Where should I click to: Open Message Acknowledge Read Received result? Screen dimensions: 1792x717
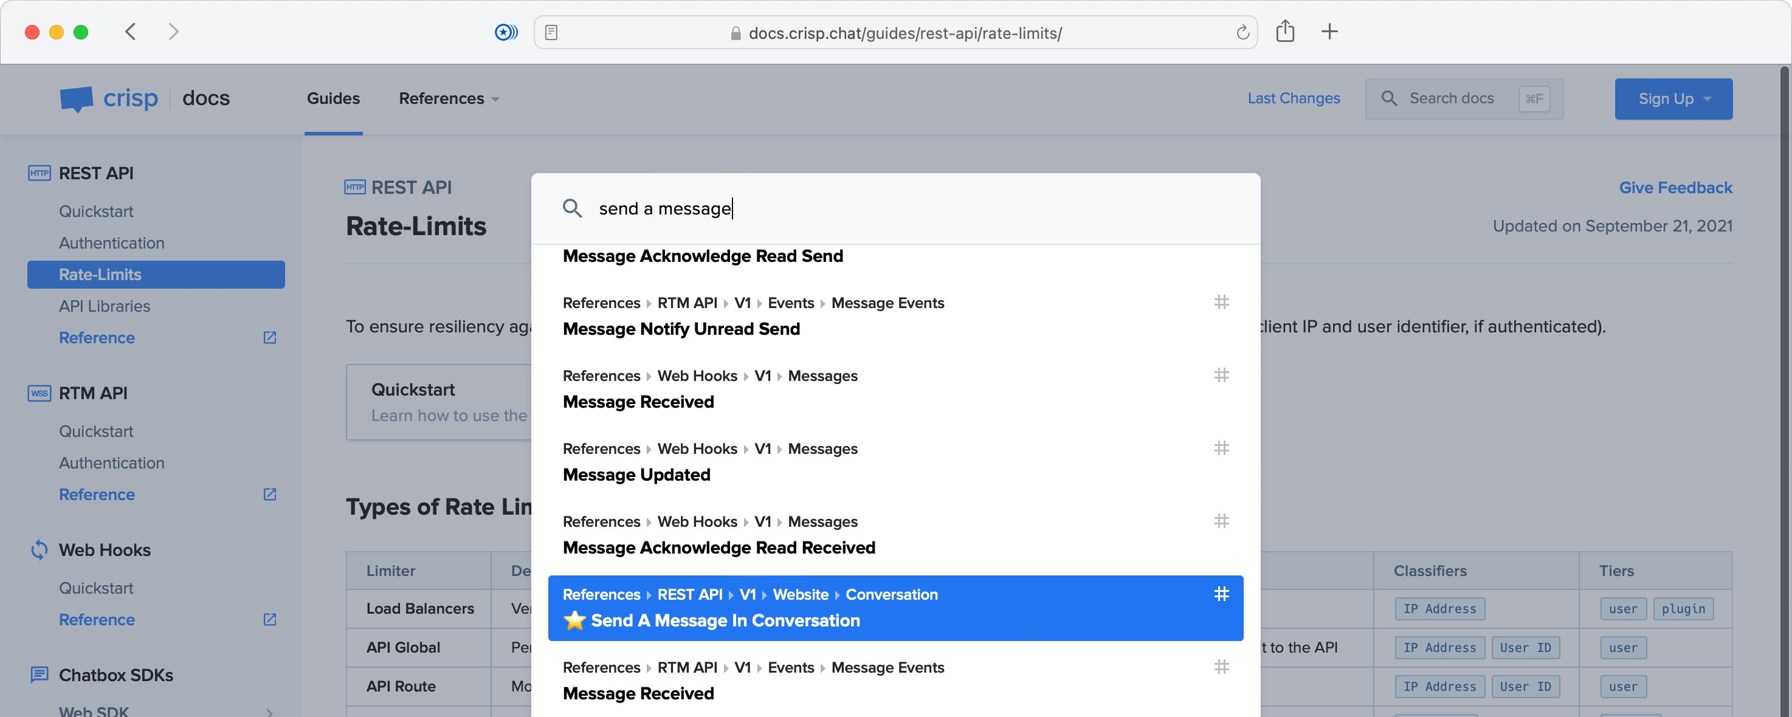[x=895, y=535]
